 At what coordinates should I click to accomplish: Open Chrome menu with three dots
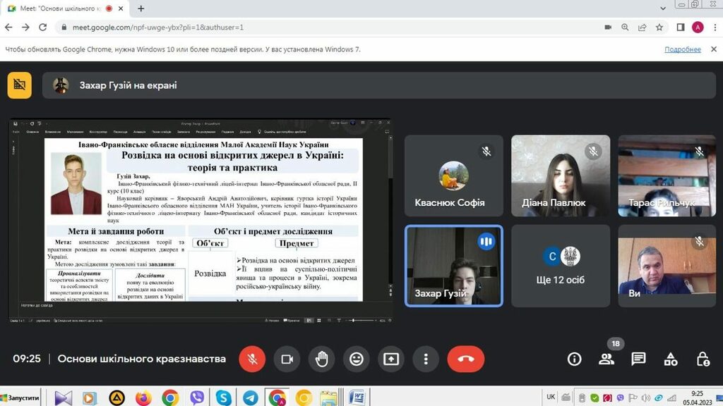[713, 27]
